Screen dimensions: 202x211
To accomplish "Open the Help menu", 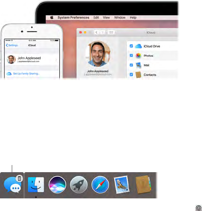I will tap(133, 17).
